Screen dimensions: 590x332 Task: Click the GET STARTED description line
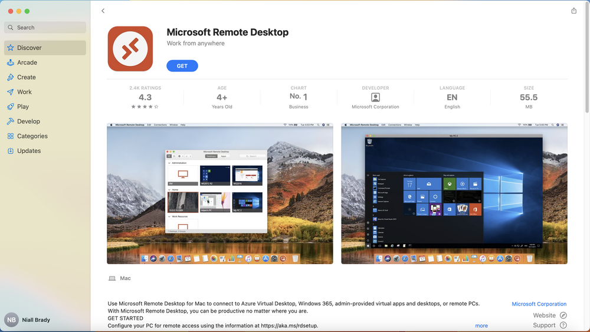click(x=125, y=318)
